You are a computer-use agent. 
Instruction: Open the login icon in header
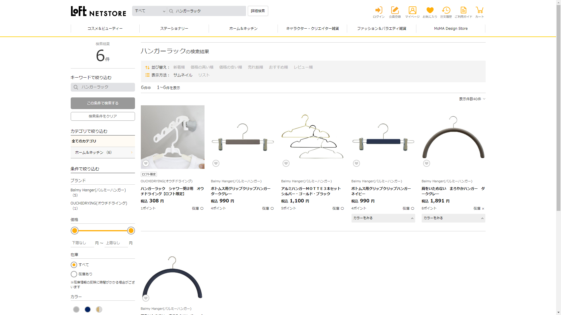pyautogui.click(x=379, y=12)
